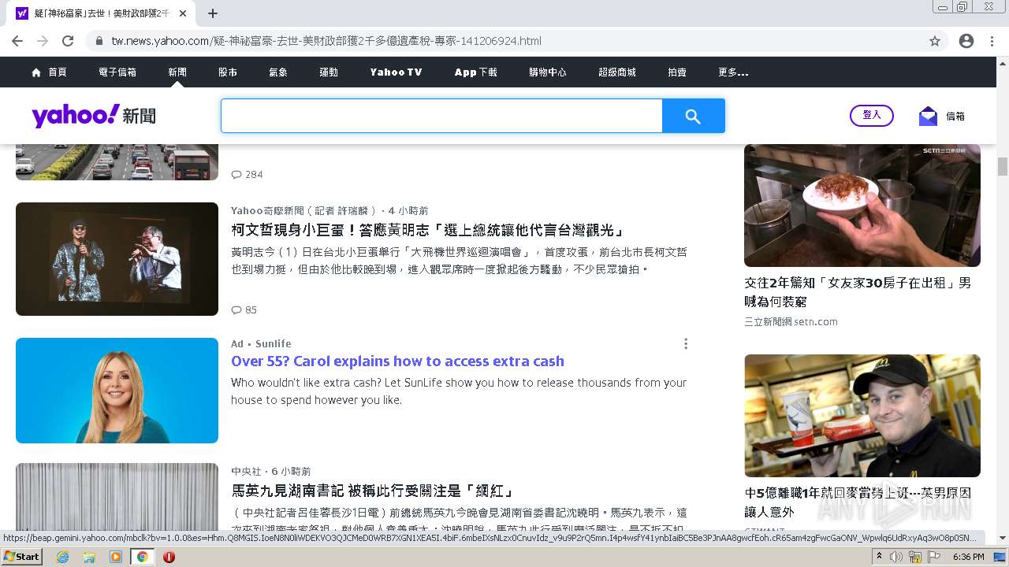Focus the Yahoo news search field

click(x=441, y=116)
